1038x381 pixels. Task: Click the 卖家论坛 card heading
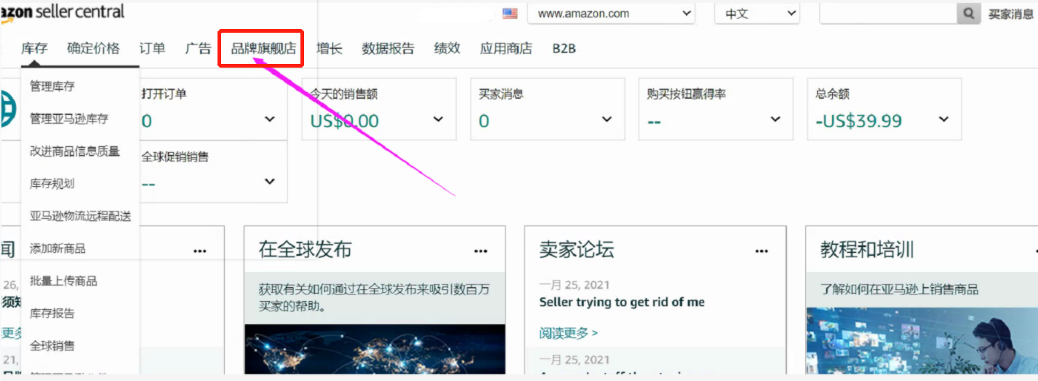tap(577, 249)
